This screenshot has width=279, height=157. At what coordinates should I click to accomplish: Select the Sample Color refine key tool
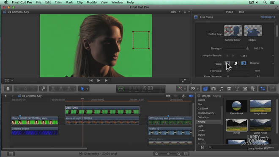coord(233,31)
